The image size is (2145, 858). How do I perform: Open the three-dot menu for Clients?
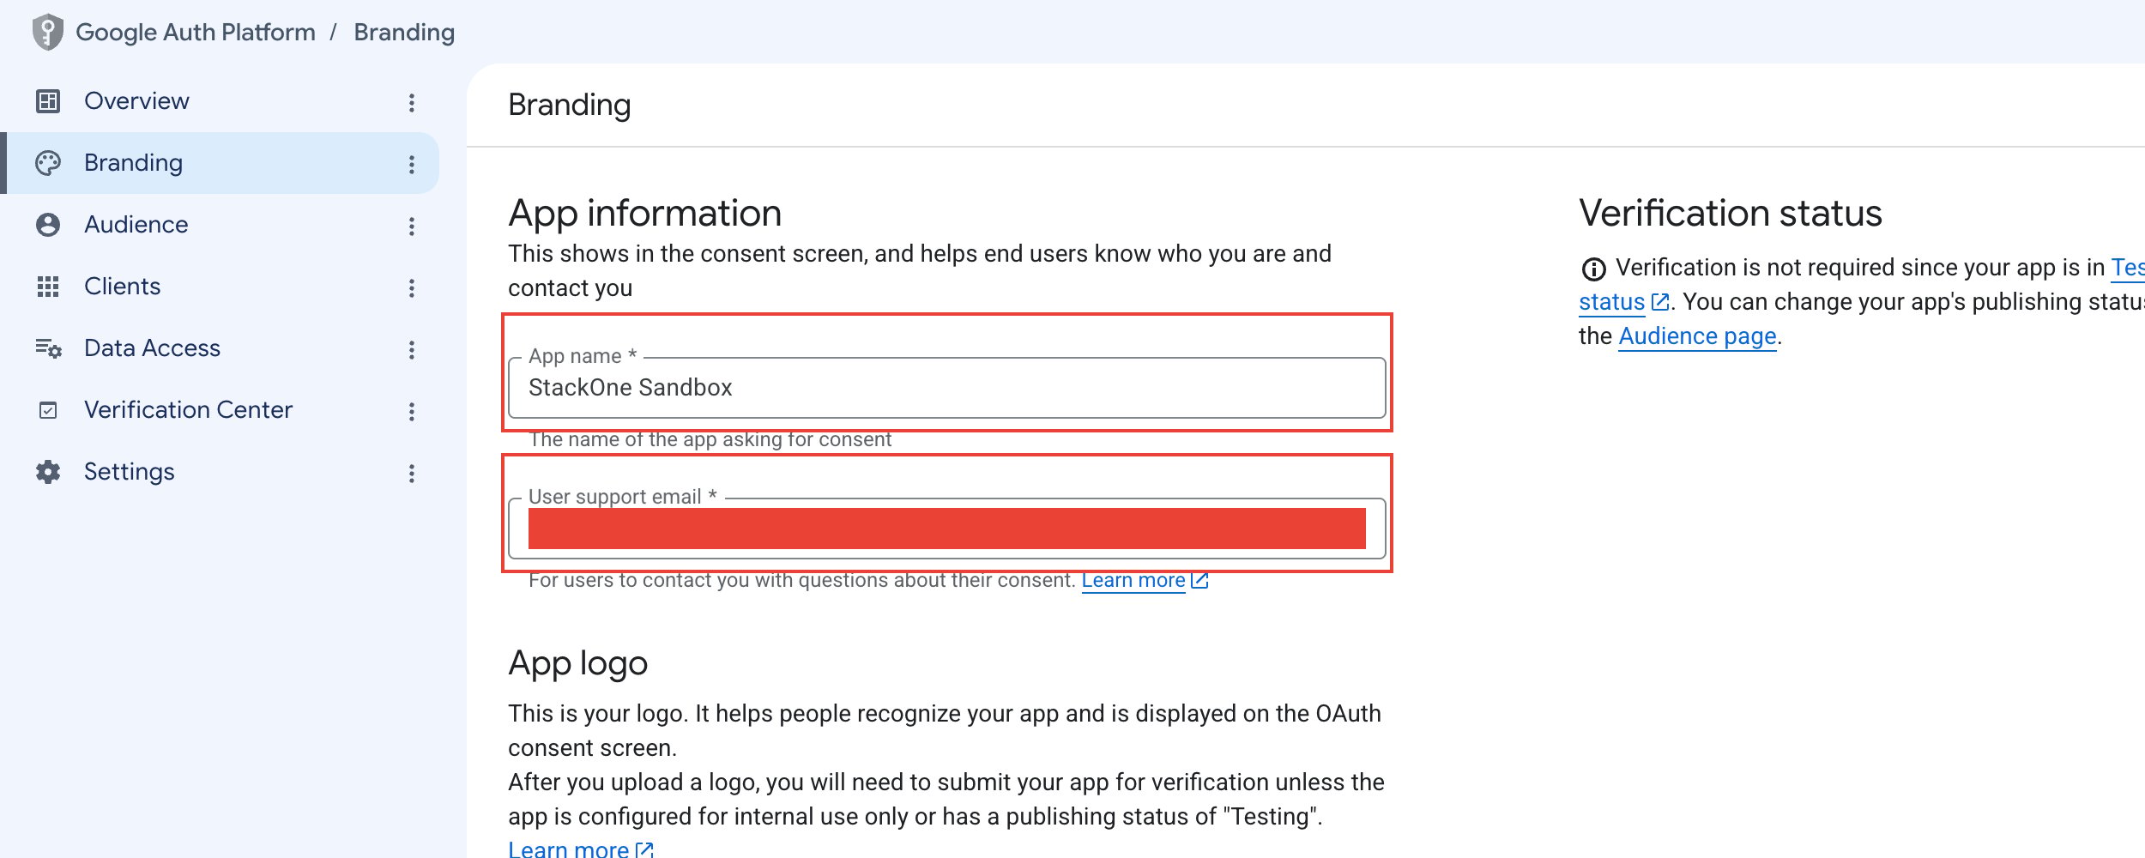[412, 288]
